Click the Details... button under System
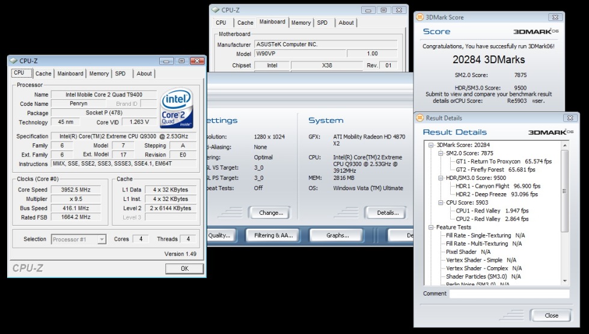 387,213
